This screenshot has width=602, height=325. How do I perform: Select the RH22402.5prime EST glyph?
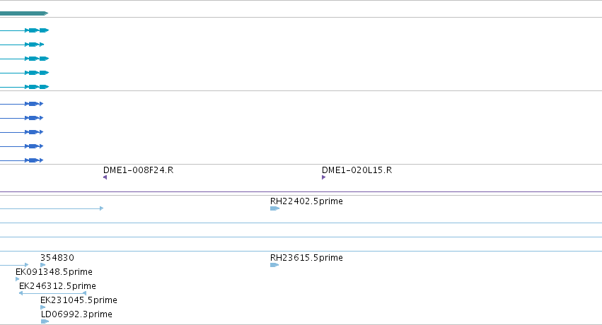275,208
